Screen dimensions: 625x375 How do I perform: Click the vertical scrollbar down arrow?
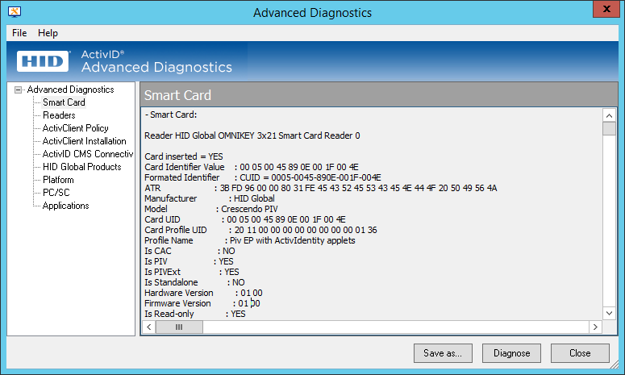[609, 312]
